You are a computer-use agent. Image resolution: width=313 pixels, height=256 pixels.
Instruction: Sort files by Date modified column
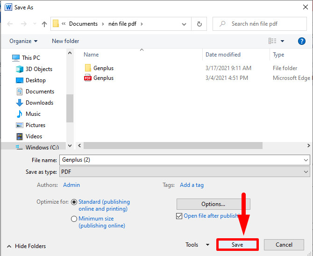click(223, 55)
